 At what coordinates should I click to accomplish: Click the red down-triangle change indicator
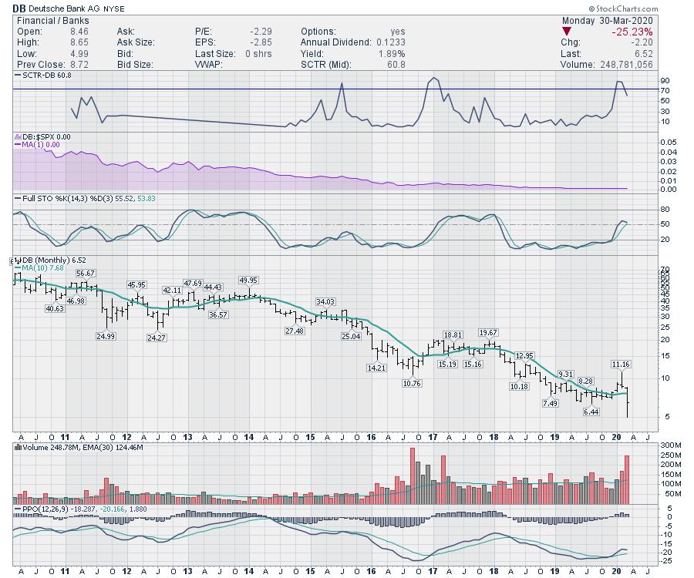(x=567, y=32)
